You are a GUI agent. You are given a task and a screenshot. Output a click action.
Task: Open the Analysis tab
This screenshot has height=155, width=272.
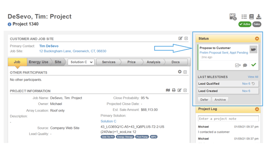pyautogui.click(x=153, y=62)
